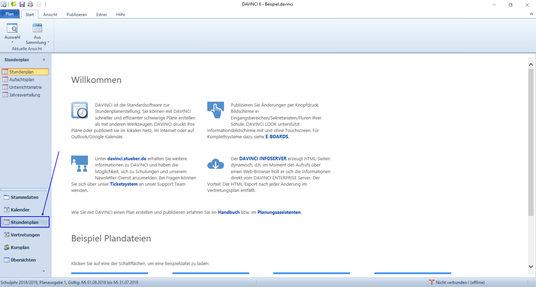Viewport: 536px width, 287px height.
Task: Open the Hilfe ribbon tab
Action: 121,14
